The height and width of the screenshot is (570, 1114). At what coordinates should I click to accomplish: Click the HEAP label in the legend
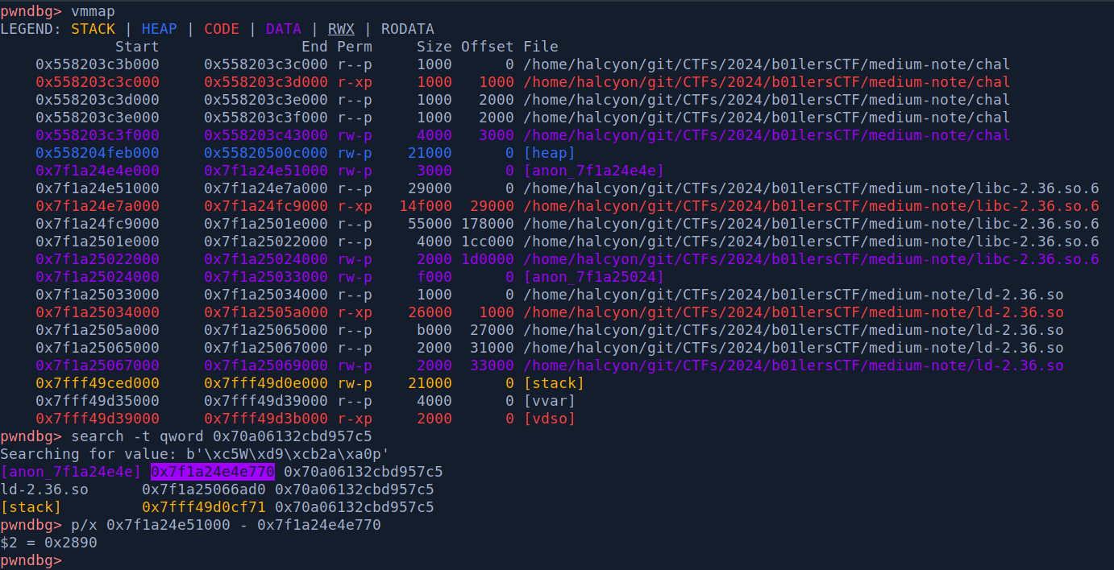click(x=159, y=29)
